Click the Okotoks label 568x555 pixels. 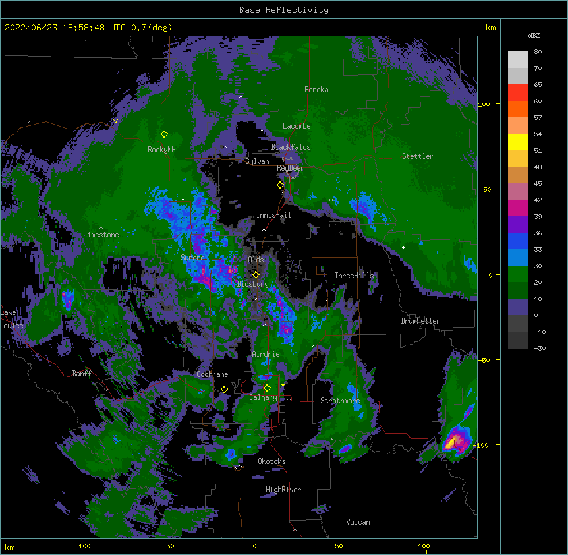271,461
